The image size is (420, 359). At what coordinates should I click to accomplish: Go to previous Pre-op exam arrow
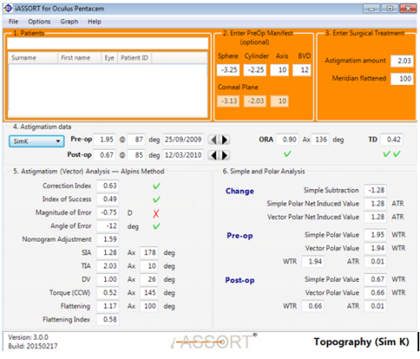[213, 140]
